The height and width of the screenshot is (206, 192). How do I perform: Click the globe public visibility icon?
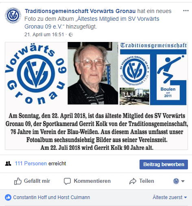[71, 35]
